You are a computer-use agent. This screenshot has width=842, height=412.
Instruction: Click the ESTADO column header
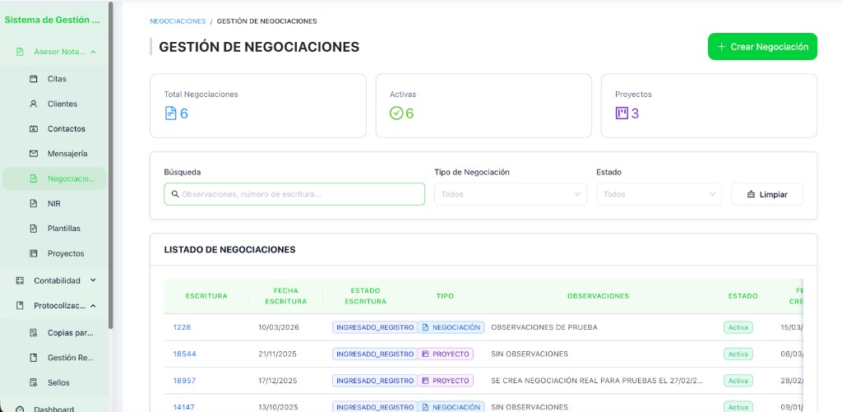tap(743, 296)
